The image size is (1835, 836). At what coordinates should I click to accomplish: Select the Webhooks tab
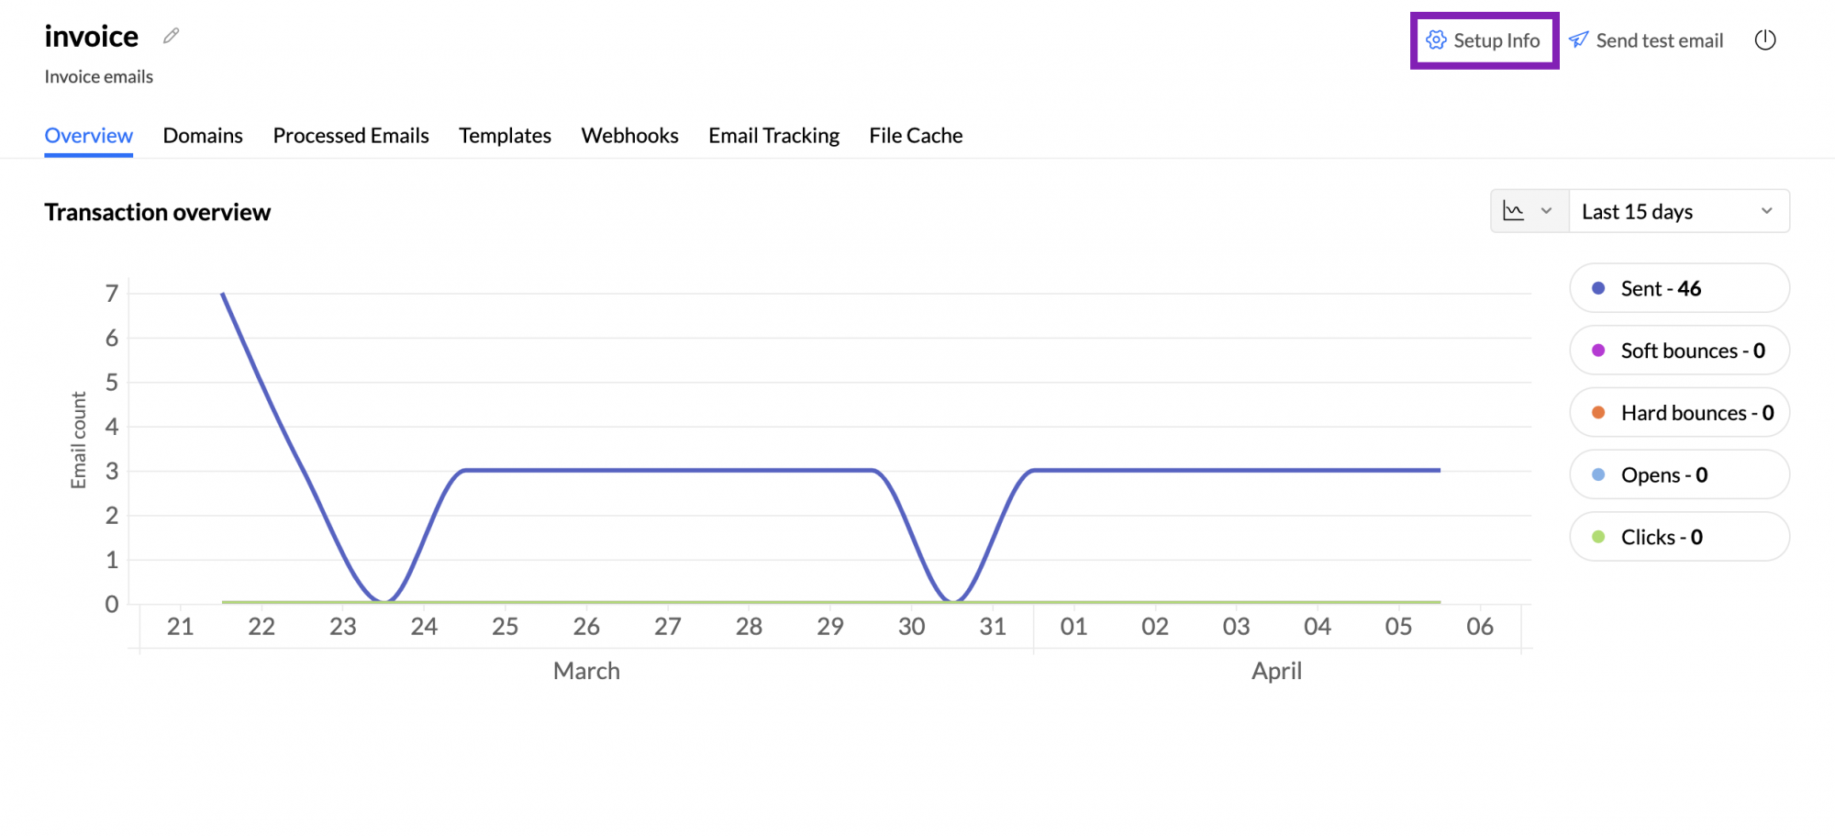point(629,136)
